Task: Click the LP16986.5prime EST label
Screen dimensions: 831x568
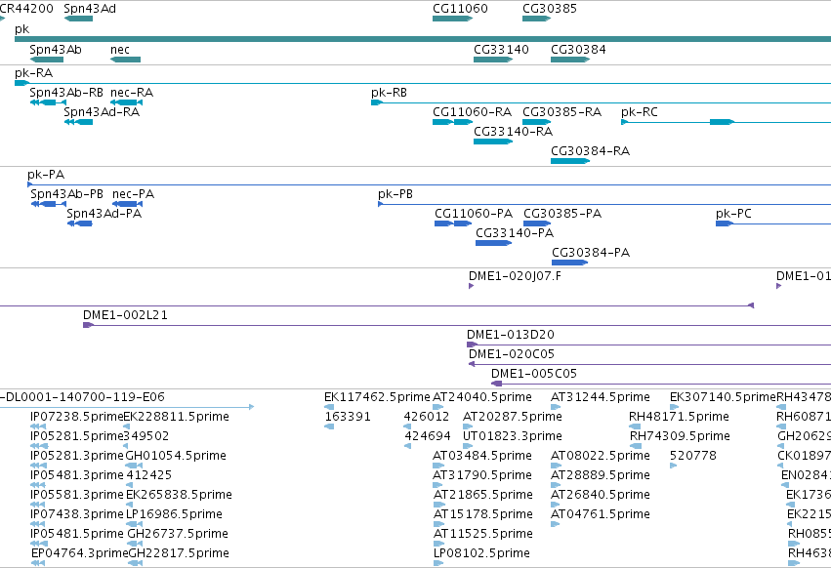Action: click(x=175, y=513)
